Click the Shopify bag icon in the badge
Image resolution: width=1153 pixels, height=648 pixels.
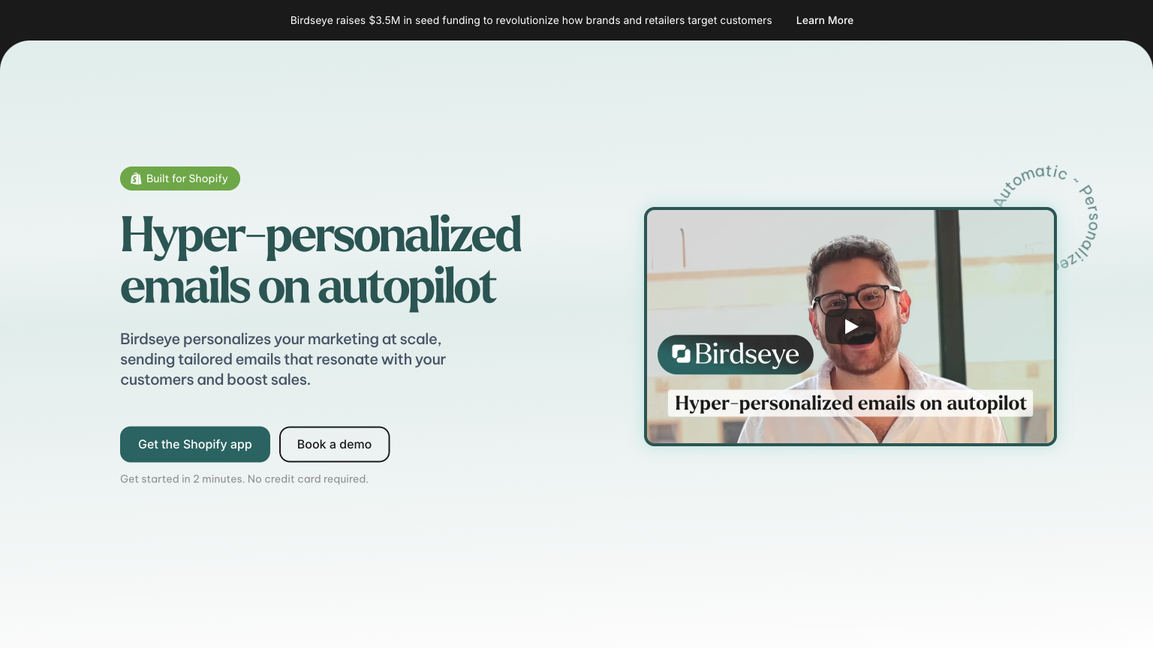136,178
